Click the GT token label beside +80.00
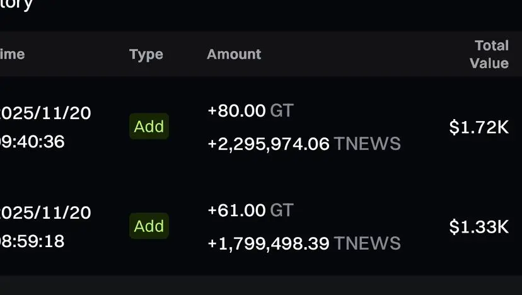Screen dimensions: 522x295 point(282,111)
